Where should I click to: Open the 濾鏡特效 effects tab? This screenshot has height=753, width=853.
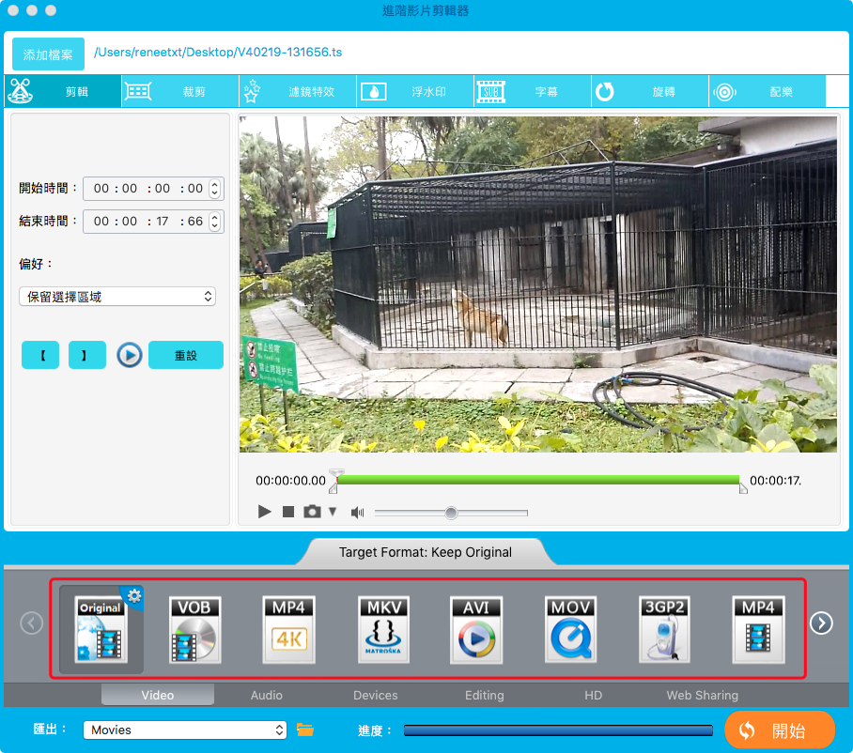click(x=298, y=91)
